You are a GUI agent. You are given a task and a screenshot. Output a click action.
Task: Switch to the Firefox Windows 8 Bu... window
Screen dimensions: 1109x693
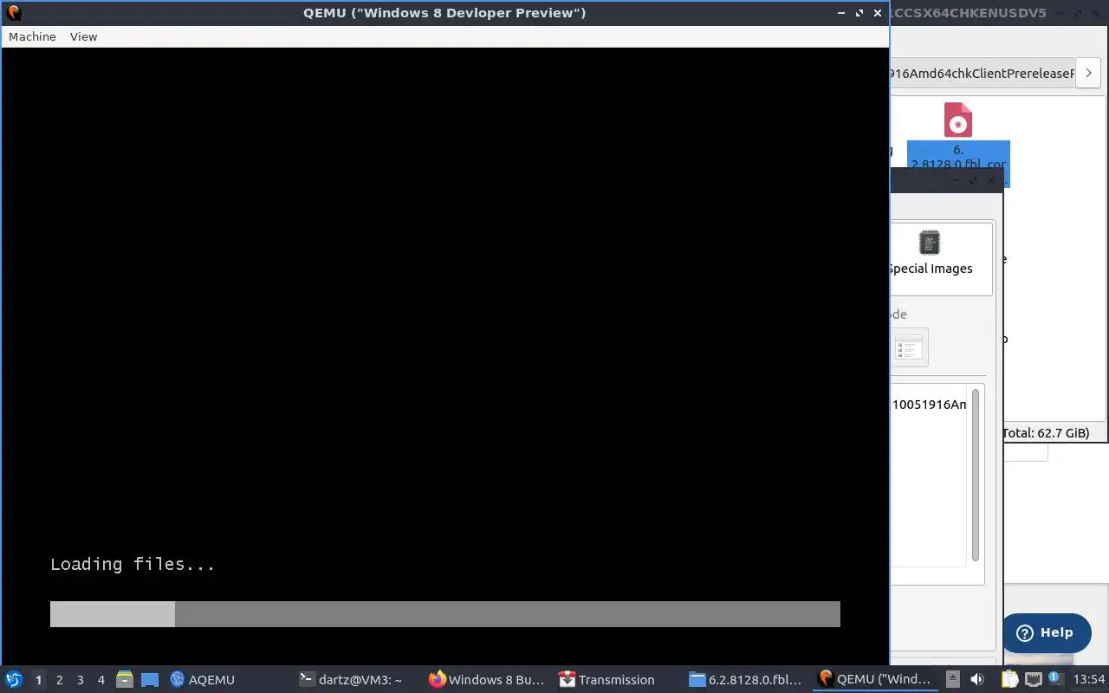point(486,680)
